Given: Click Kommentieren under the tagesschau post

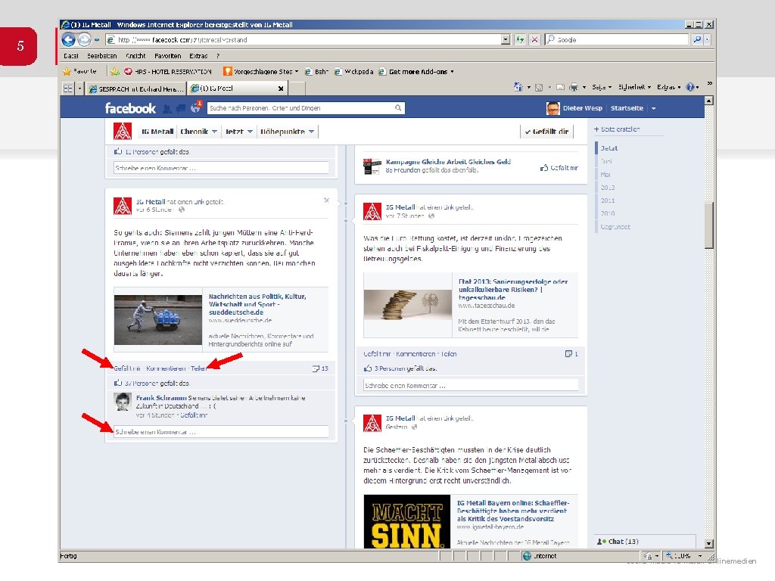Looking at the screenshot, I should tap(416, 354).
